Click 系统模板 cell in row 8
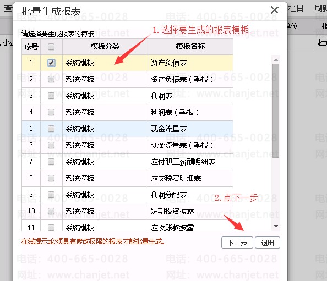 pyautogui.click(x=105, y=178)
